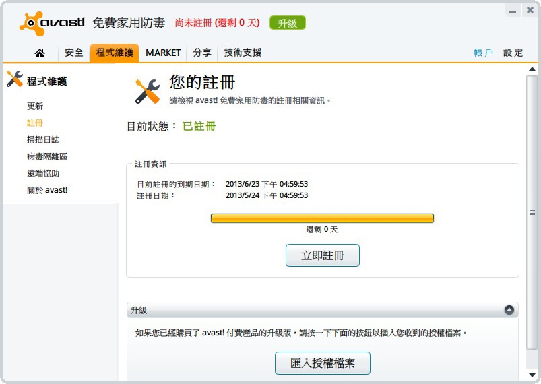Image resolution: width=541 pixels, height=384 pixels.
Task: Open 掃描日誌 in the sidebar
Action: [x=43, y=139]
